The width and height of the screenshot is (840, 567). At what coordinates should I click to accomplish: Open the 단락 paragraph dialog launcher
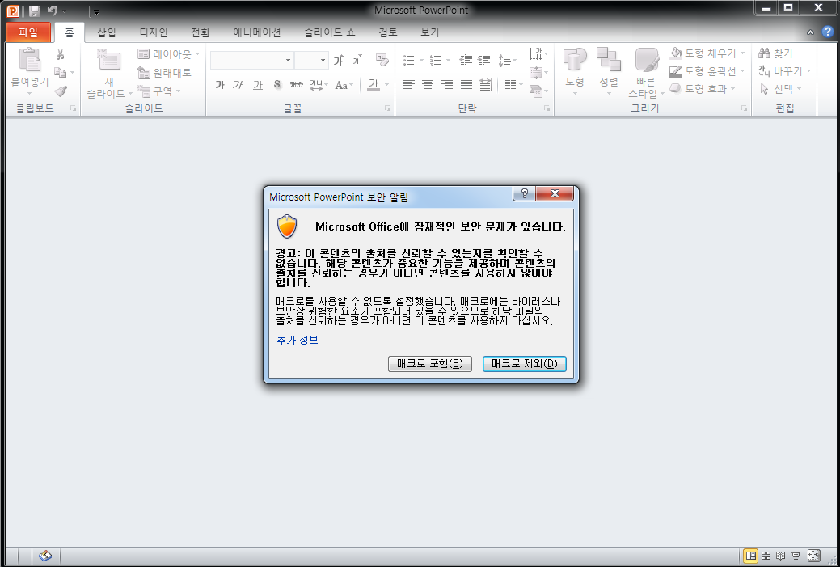click(x=547, y=108)
